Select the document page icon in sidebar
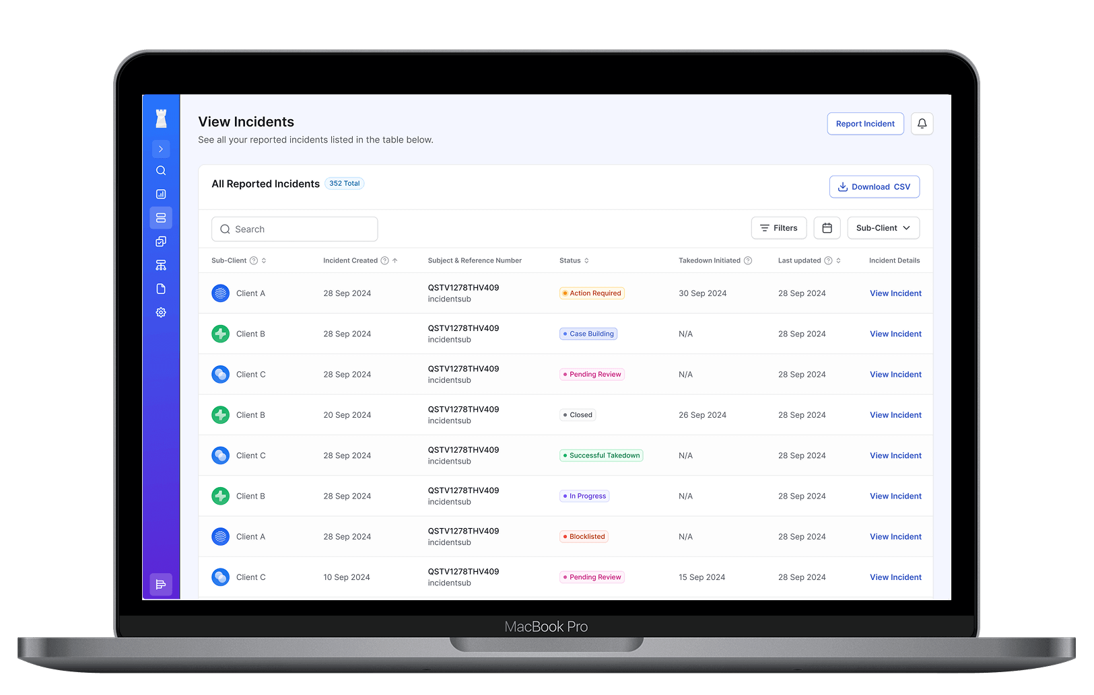The width and height of the screenshot is (1094, 695). point(161,288)
